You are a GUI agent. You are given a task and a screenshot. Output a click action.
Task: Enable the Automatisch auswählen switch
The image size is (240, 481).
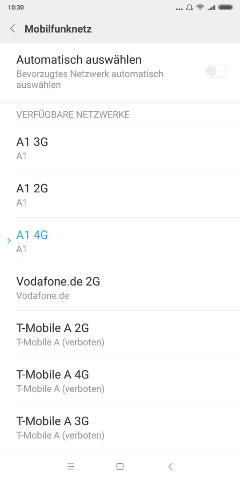(x=216, y=71)
